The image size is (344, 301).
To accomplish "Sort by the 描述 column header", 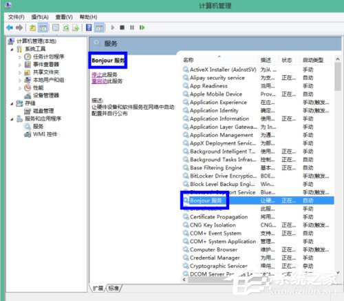I will pyautogui.click(x=266, y=60).
